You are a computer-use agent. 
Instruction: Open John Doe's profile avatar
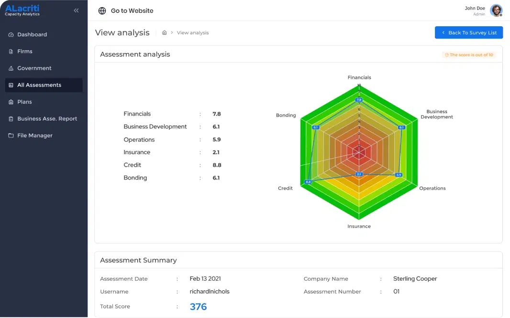coord(496,11)
